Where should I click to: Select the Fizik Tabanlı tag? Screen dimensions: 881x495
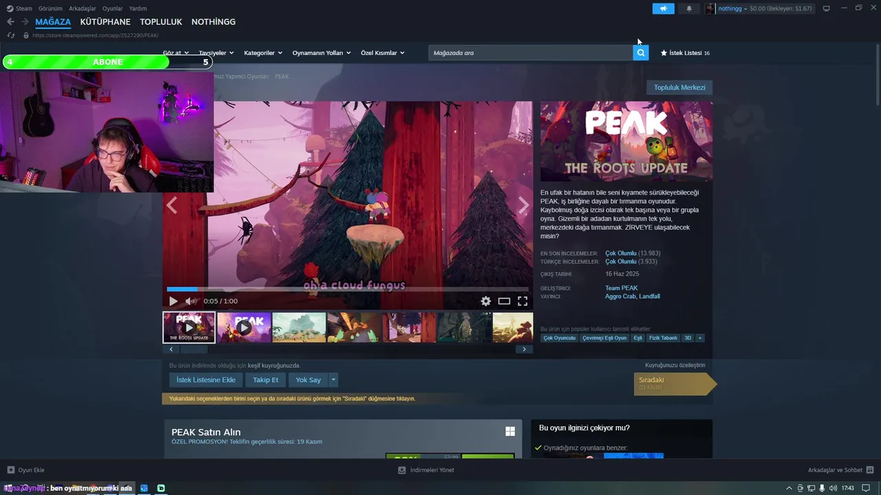(x=664, y=338)
